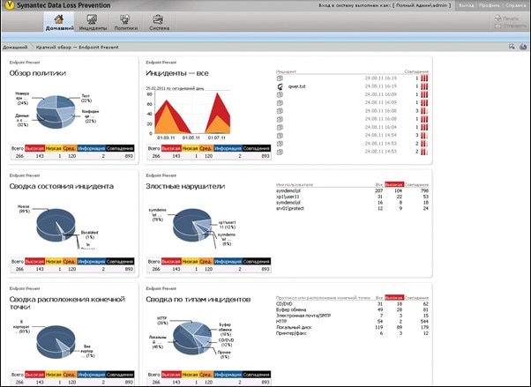Click Высокая severity cell in Обзор политики card
Screen dimensions: 531x387
point(35,148)
